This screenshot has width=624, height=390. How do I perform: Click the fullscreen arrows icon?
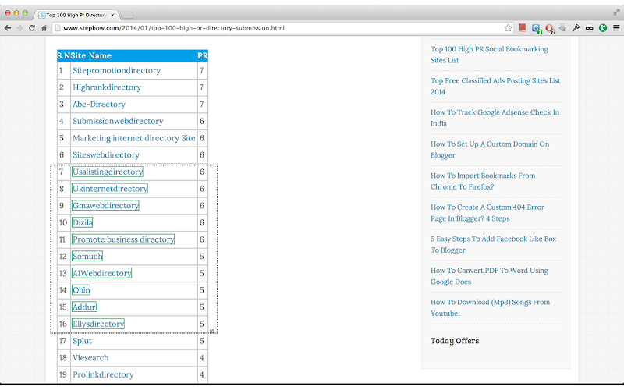616,12
